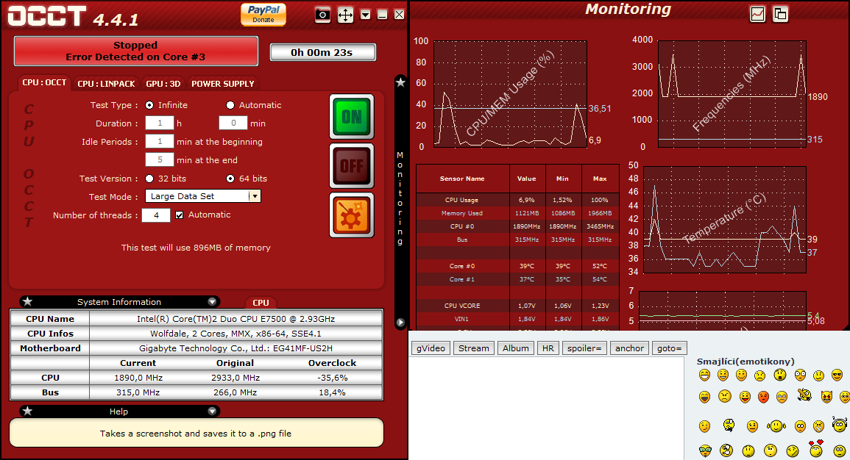850x460 pixels.
Task: Collapse the System Information section
Action: pyautogui.click(x=212, y=302)
